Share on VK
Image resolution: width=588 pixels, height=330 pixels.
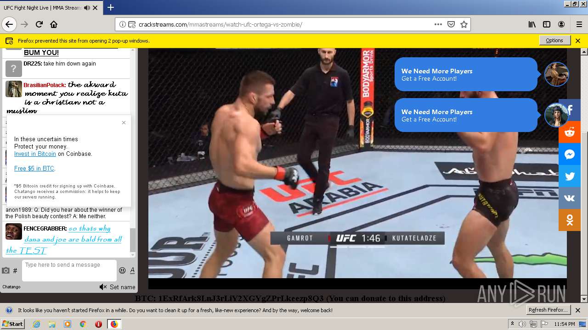(x=570, y=198)
